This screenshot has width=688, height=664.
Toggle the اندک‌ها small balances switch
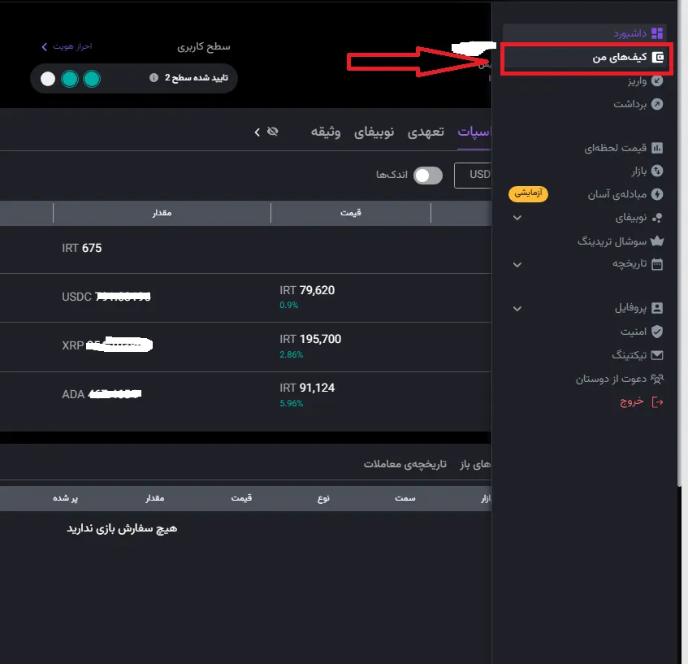coord(426,175)
